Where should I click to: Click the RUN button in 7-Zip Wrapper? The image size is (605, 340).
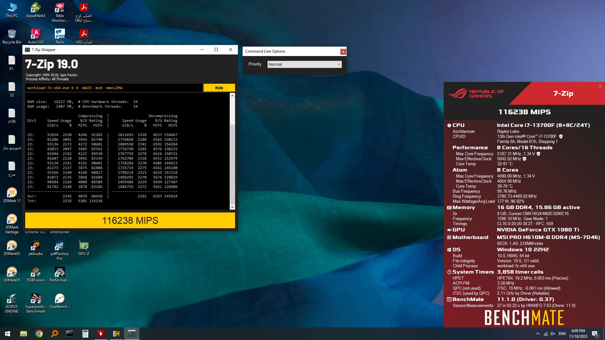[x=219, y=88]
